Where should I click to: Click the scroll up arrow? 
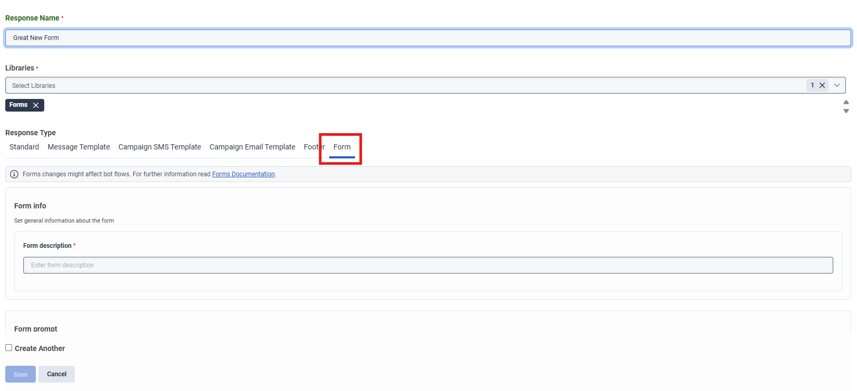click(846, 102)
